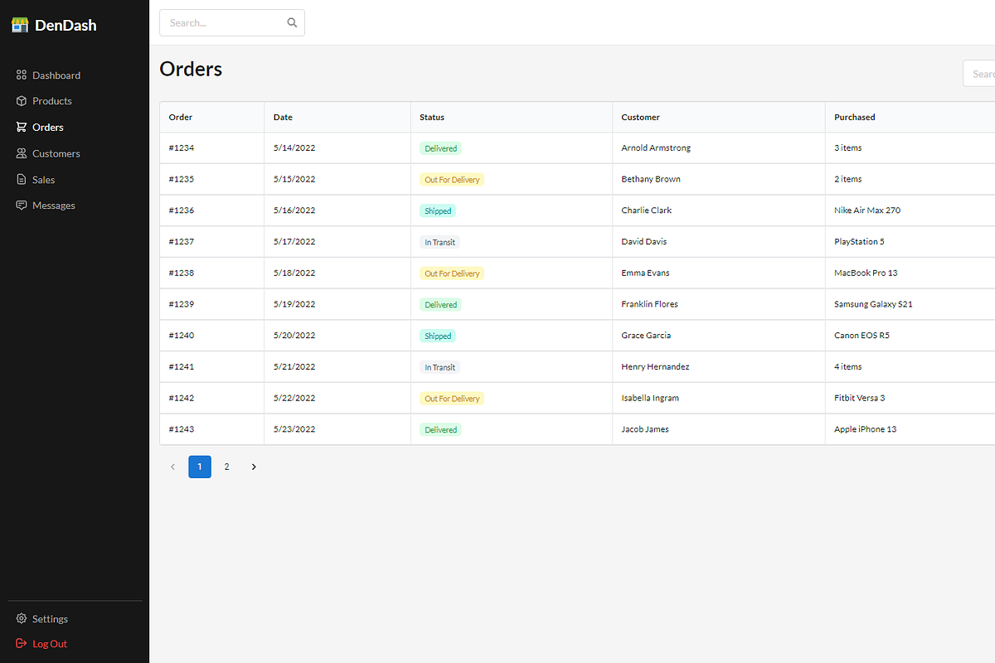This screenshot has height=663, width=995.
Task: Click purchased item PlayStation 5
Action: tap(859, 242)
